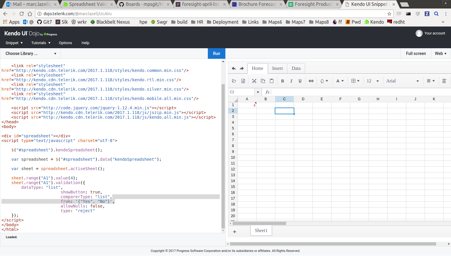Open the background fill color picker
This screenshot has width=451, height=256.
point(324,81)
